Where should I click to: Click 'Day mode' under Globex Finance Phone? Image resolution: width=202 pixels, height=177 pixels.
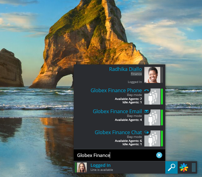click(x=134, y=95)
